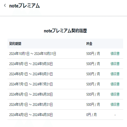The image size is (127, 127).
Task: Click 500円 / 月 in the October row
Action: point(93,54)
